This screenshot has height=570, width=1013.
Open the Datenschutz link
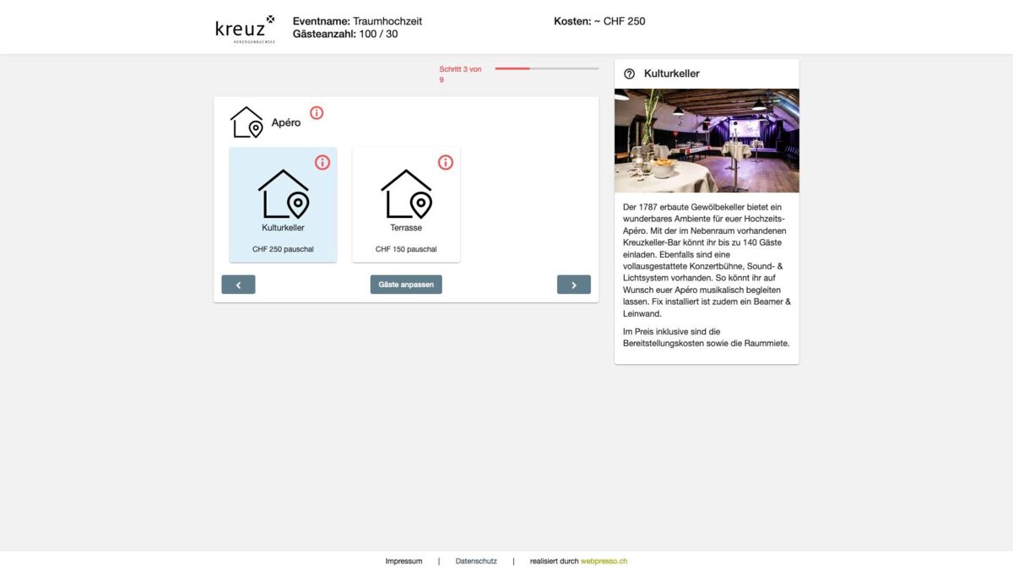[476, 561]
